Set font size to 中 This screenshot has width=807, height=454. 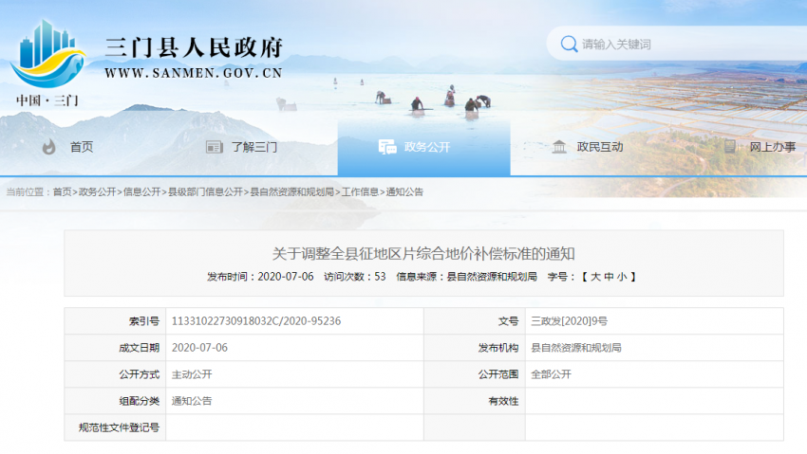click(609, 277)
